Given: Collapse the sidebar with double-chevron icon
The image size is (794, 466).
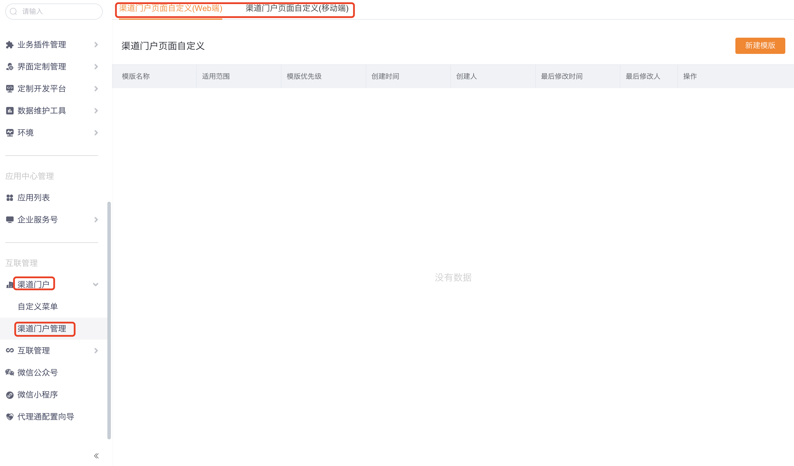Looking at the screenshot, I should point(96,456).
